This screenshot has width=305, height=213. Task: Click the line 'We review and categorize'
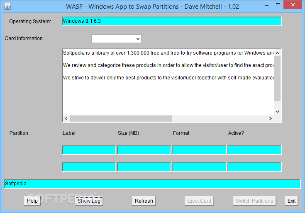pos(168,65)
